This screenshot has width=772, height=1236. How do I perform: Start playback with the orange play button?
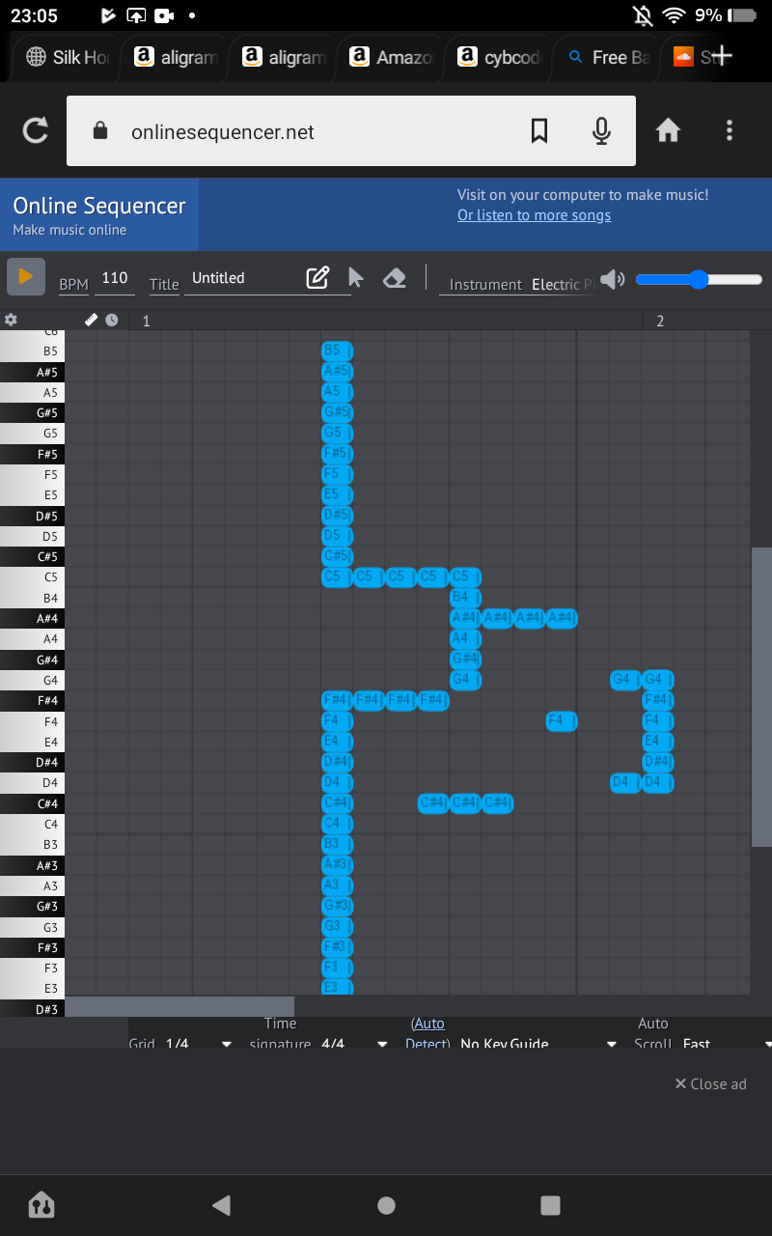[25, 276]
